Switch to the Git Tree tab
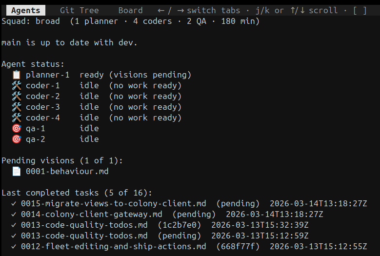The width and height of the screenshot is (380, 256). [x=79, y=10]
